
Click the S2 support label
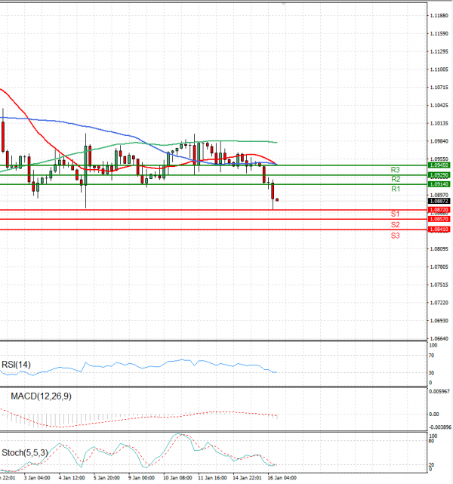tap(395, 225)
